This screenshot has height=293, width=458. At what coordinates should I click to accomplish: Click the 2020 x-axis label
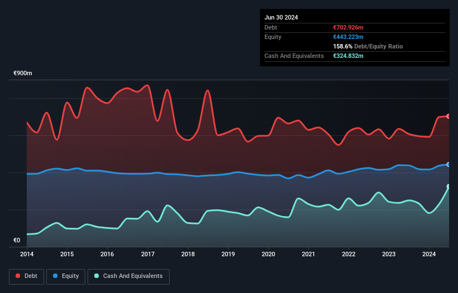268,254
